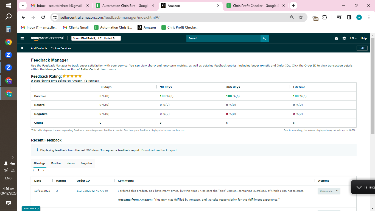
Task: Open the Choose one actions dropdown
Action: 329,191
